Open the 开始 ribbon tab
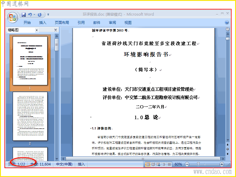 tap(27, 23)
